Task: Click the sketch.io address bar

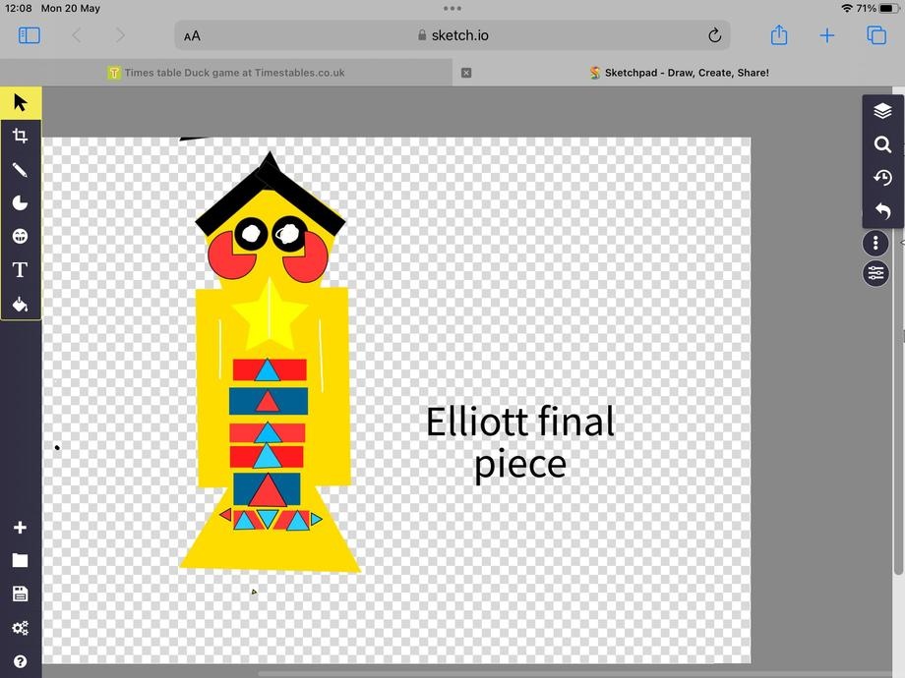Action: 452,35
